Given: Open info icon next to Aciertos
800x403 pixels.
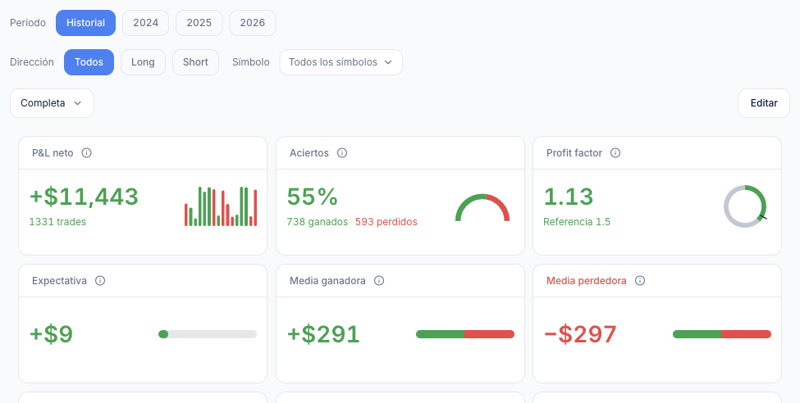Looking at the screenshot, I should pos(342,153).
